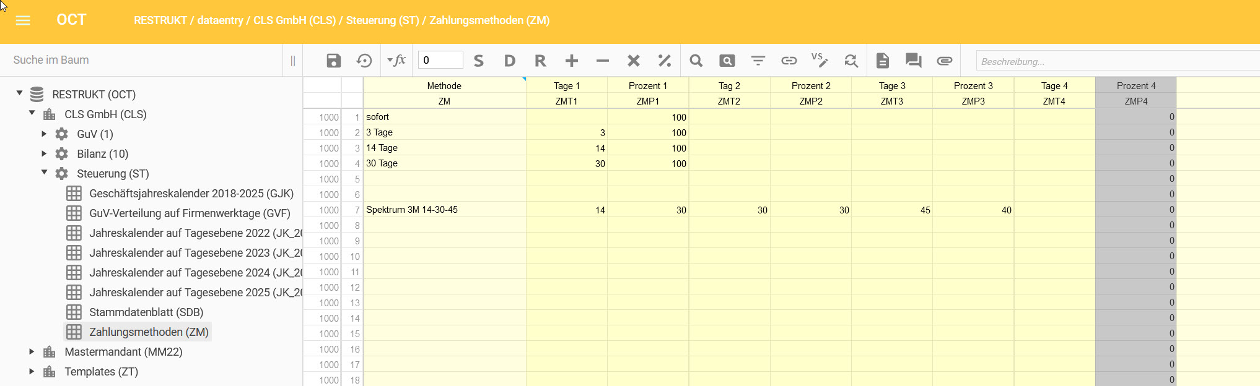Image resolution: width=1260 pixels, height=386 pixels.
Task: Click the plus (add) toolbar icon
Action: [571, 61]
